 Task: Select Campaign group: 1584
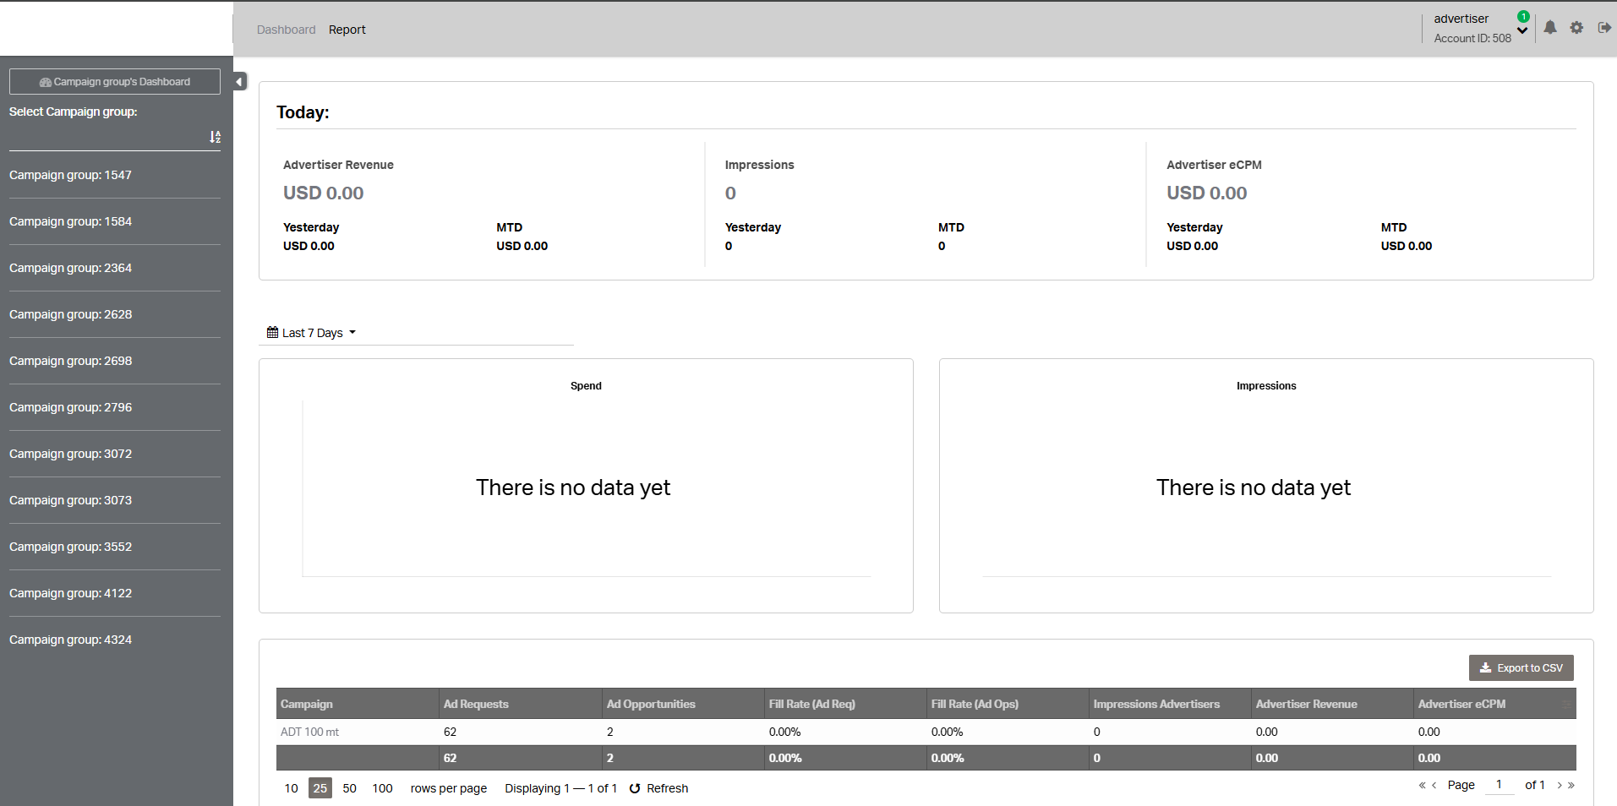70,221
